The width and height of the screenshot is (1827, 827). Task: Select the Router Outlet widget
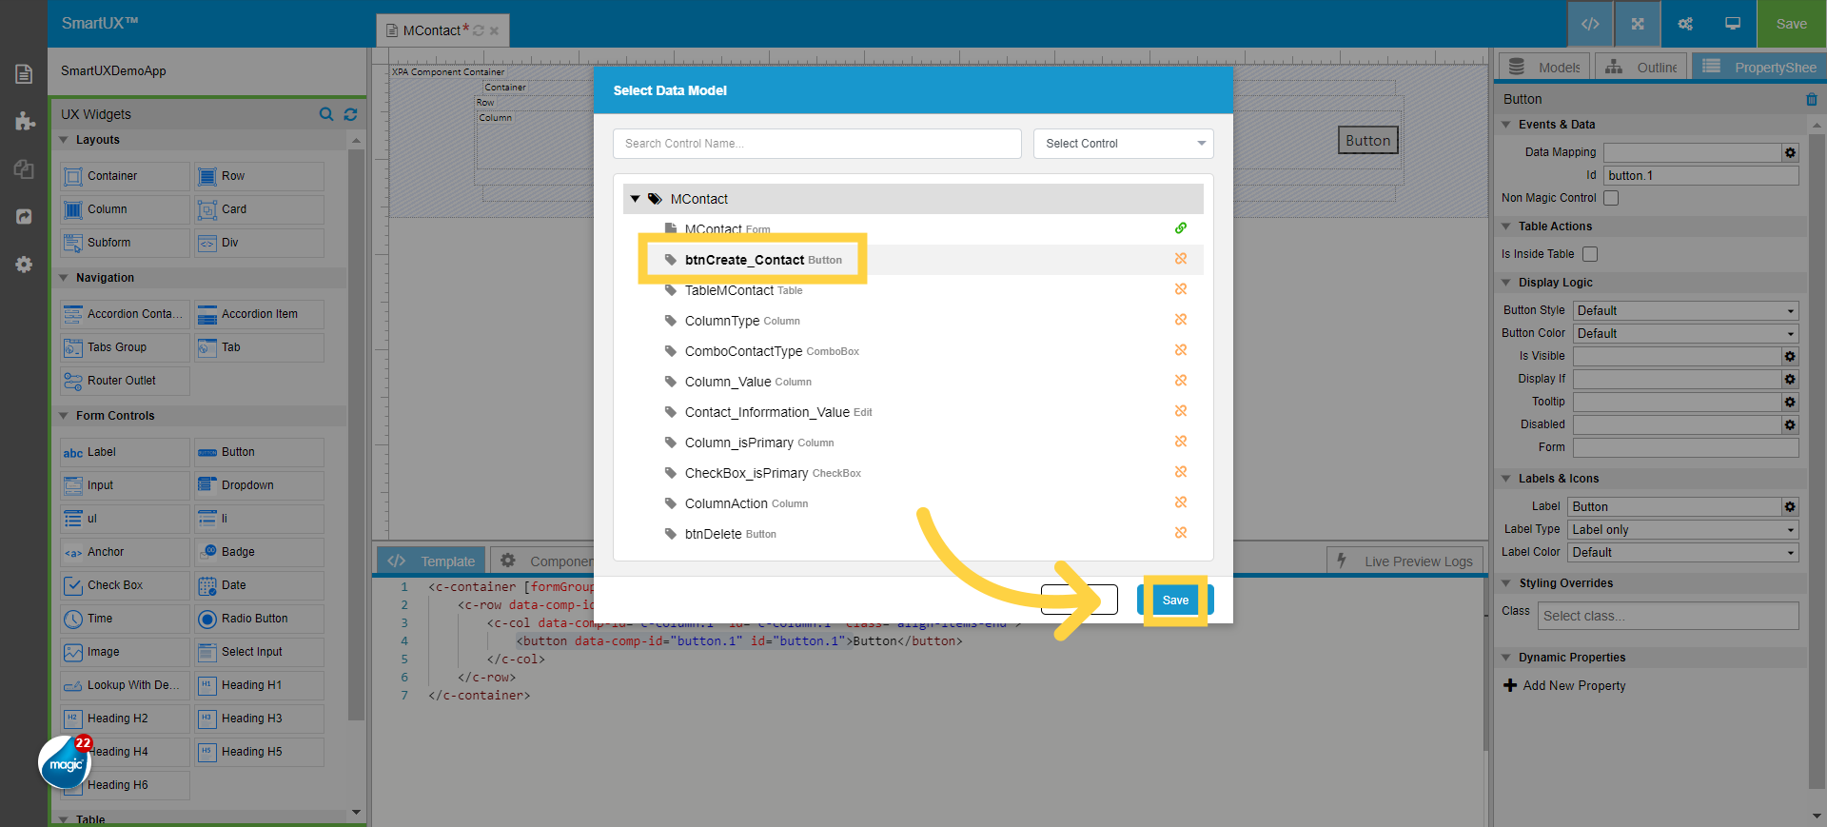pyautogui.click(x=125, y=381)
